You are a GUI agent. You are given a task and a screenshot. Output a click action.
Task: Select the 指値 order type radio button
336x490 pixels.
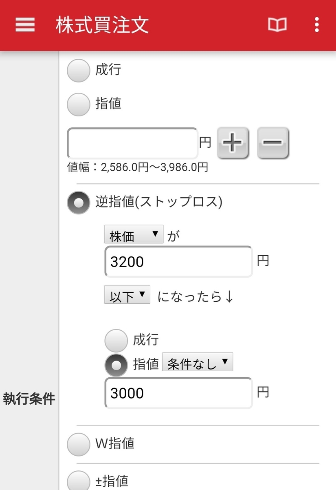point(78,105)
